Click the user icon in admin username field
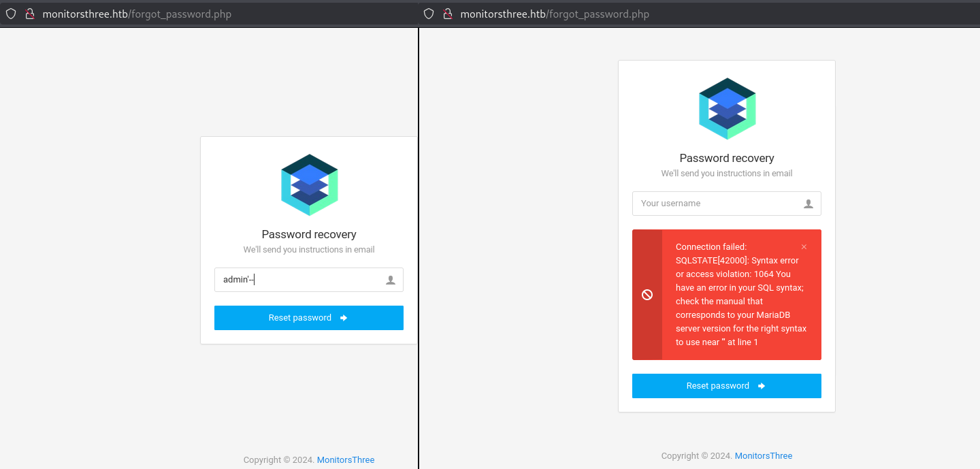The height and width of the screenshot is (469, 980). coord(391,280)
